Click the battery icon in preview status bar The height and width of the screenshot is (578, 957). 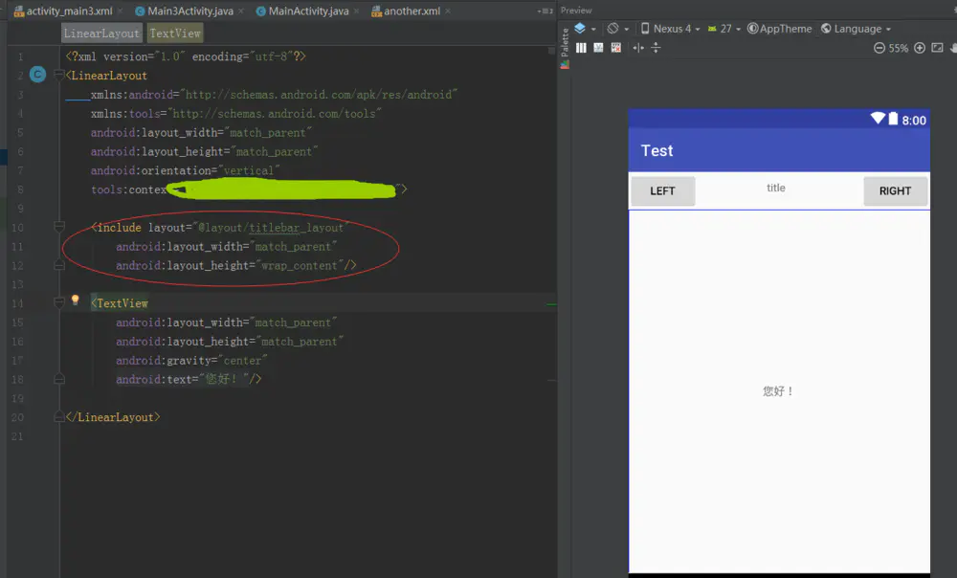click(893, 119)
